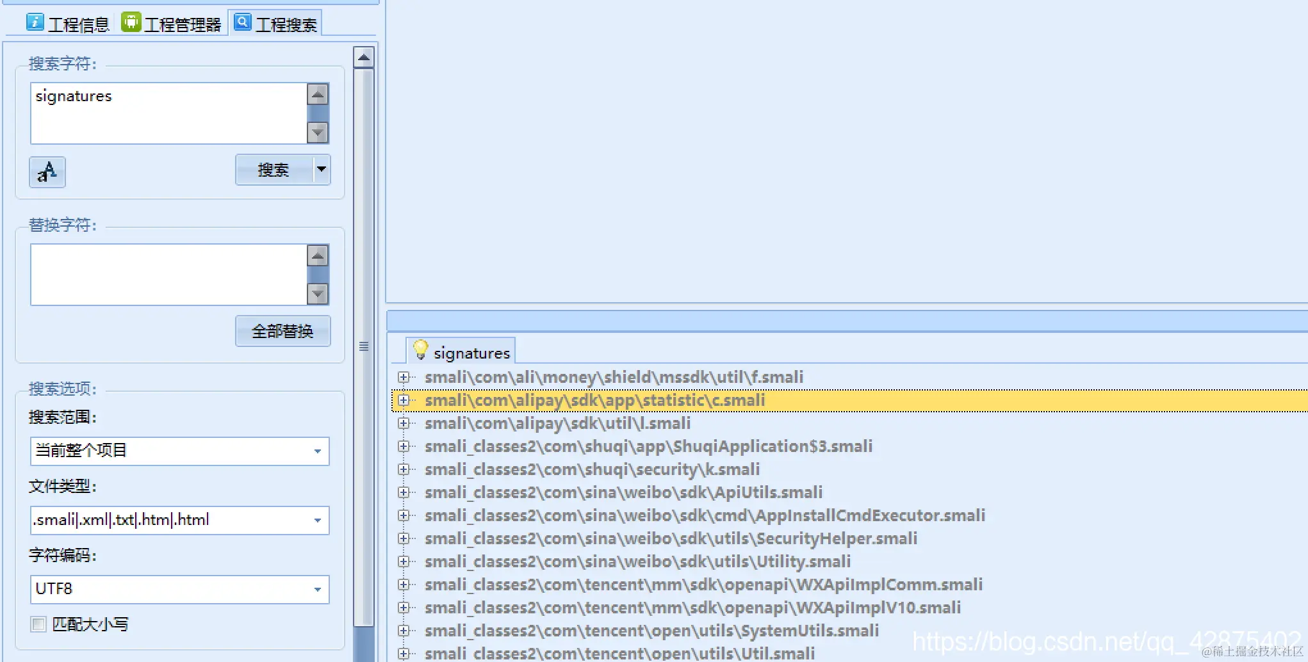Select WXApiImplComm.smali result row
Image resolution: width=1308 pixels, height=662 pixels.
703,585
